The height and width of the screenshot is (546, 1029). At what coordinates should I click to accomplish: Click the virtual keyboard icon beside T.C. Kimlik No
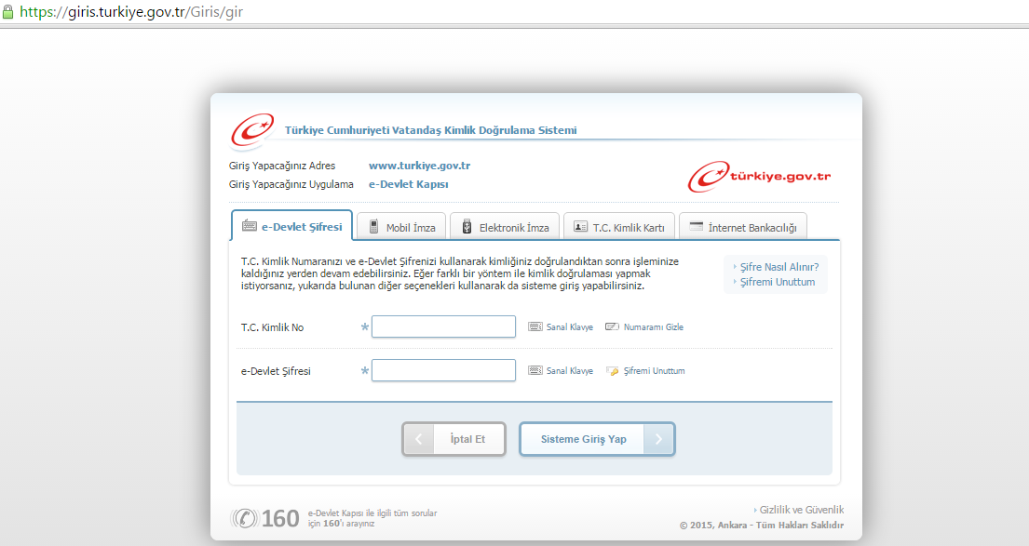pos(535,327)
